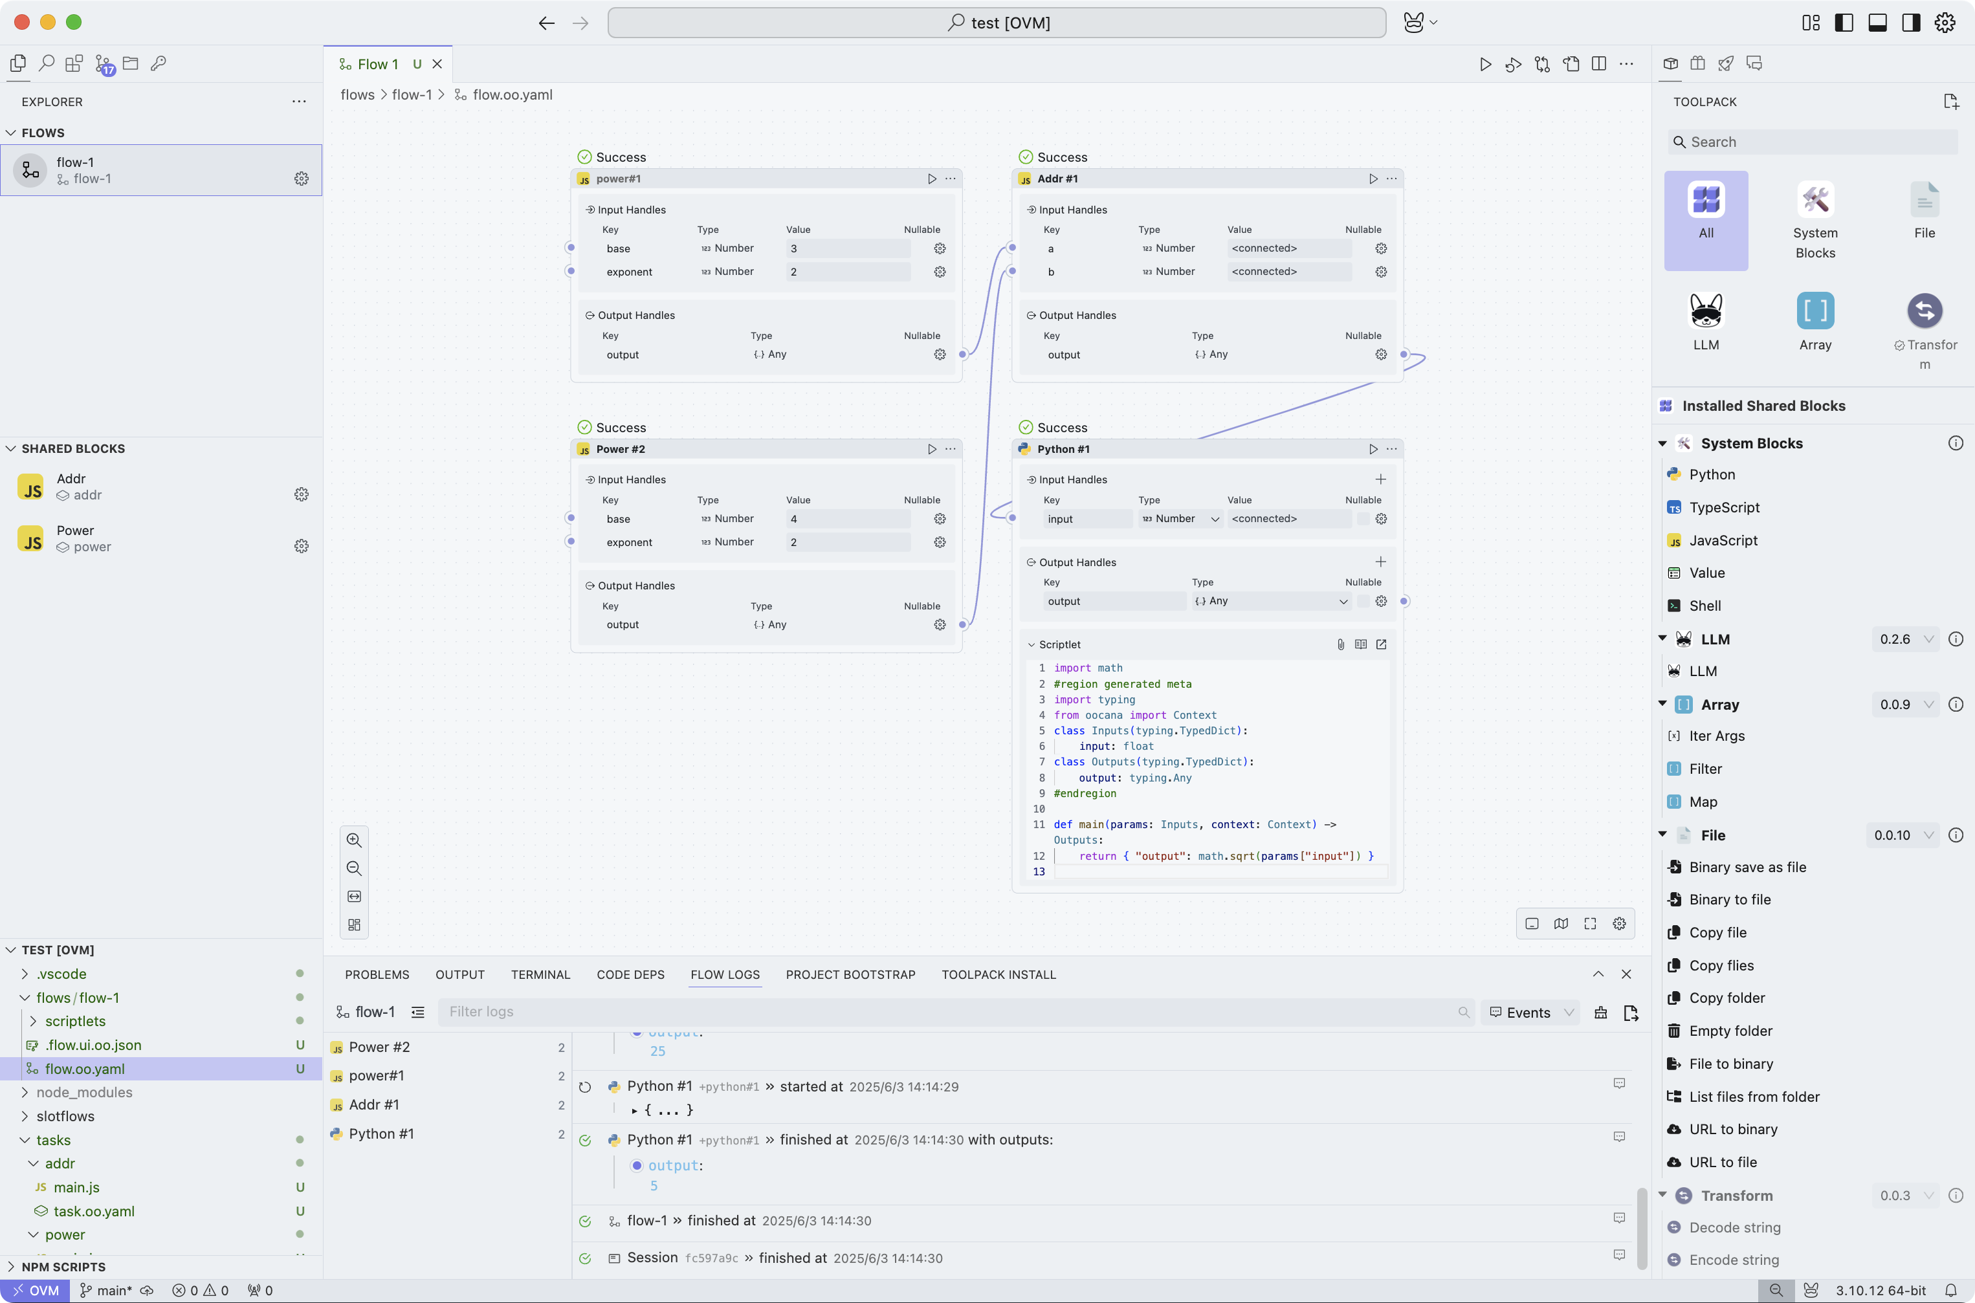
Task: Run the flow with toolbar play icon
Action: (x=1485, y=64)
